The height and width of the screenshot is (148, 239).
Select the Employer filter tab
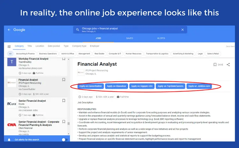(x=95, y=46)
